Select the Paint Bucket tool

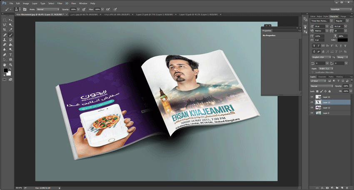point(10,45)
